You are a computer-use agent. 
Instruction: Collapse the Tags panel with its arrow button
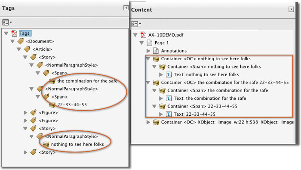(x=126, y=8)
